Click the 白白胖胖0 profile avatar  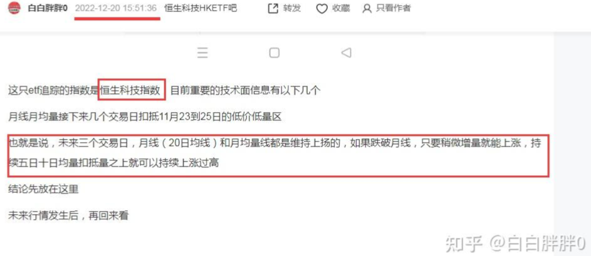[14, 8]
